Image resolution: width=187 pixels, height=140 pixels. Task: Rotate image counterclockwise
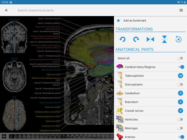[x=122, y=39]
